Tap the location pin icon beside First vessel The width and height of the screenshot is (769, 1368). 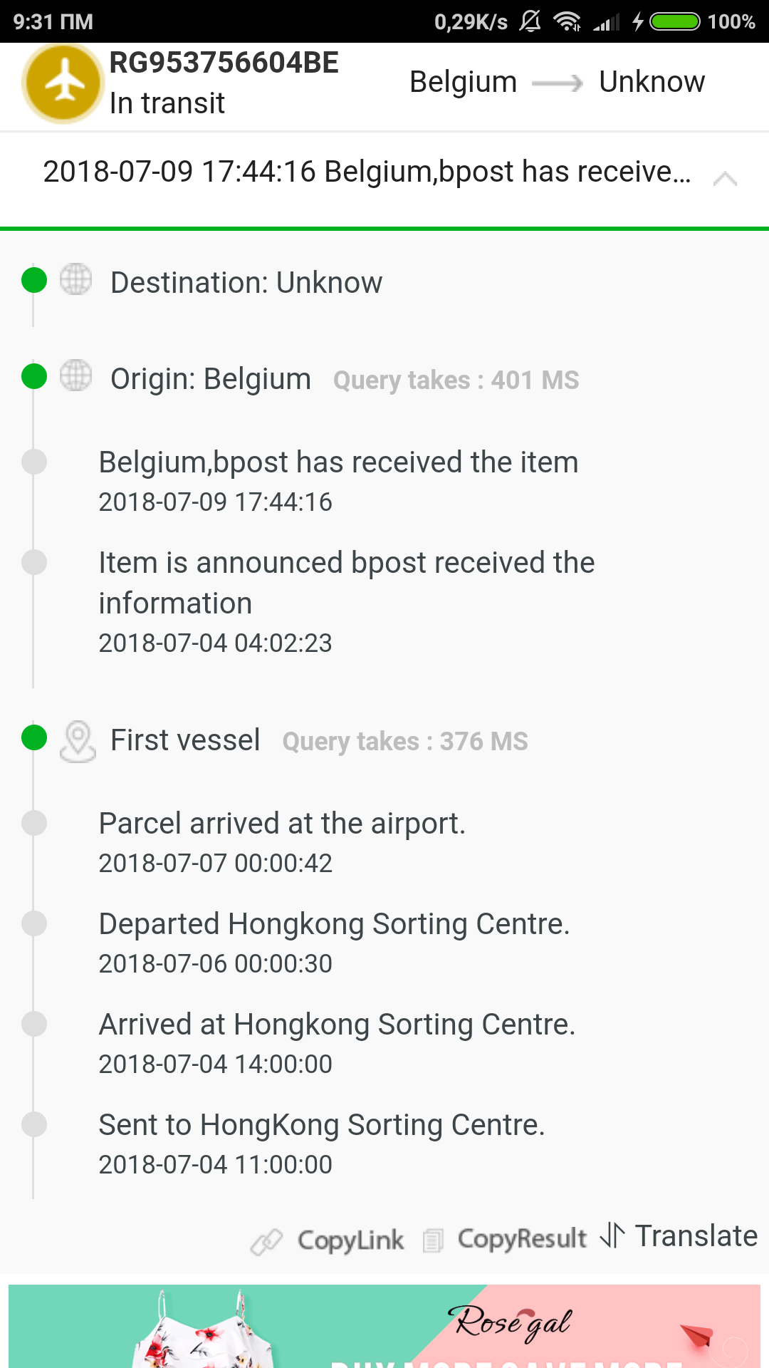click(x=78, y=741)
